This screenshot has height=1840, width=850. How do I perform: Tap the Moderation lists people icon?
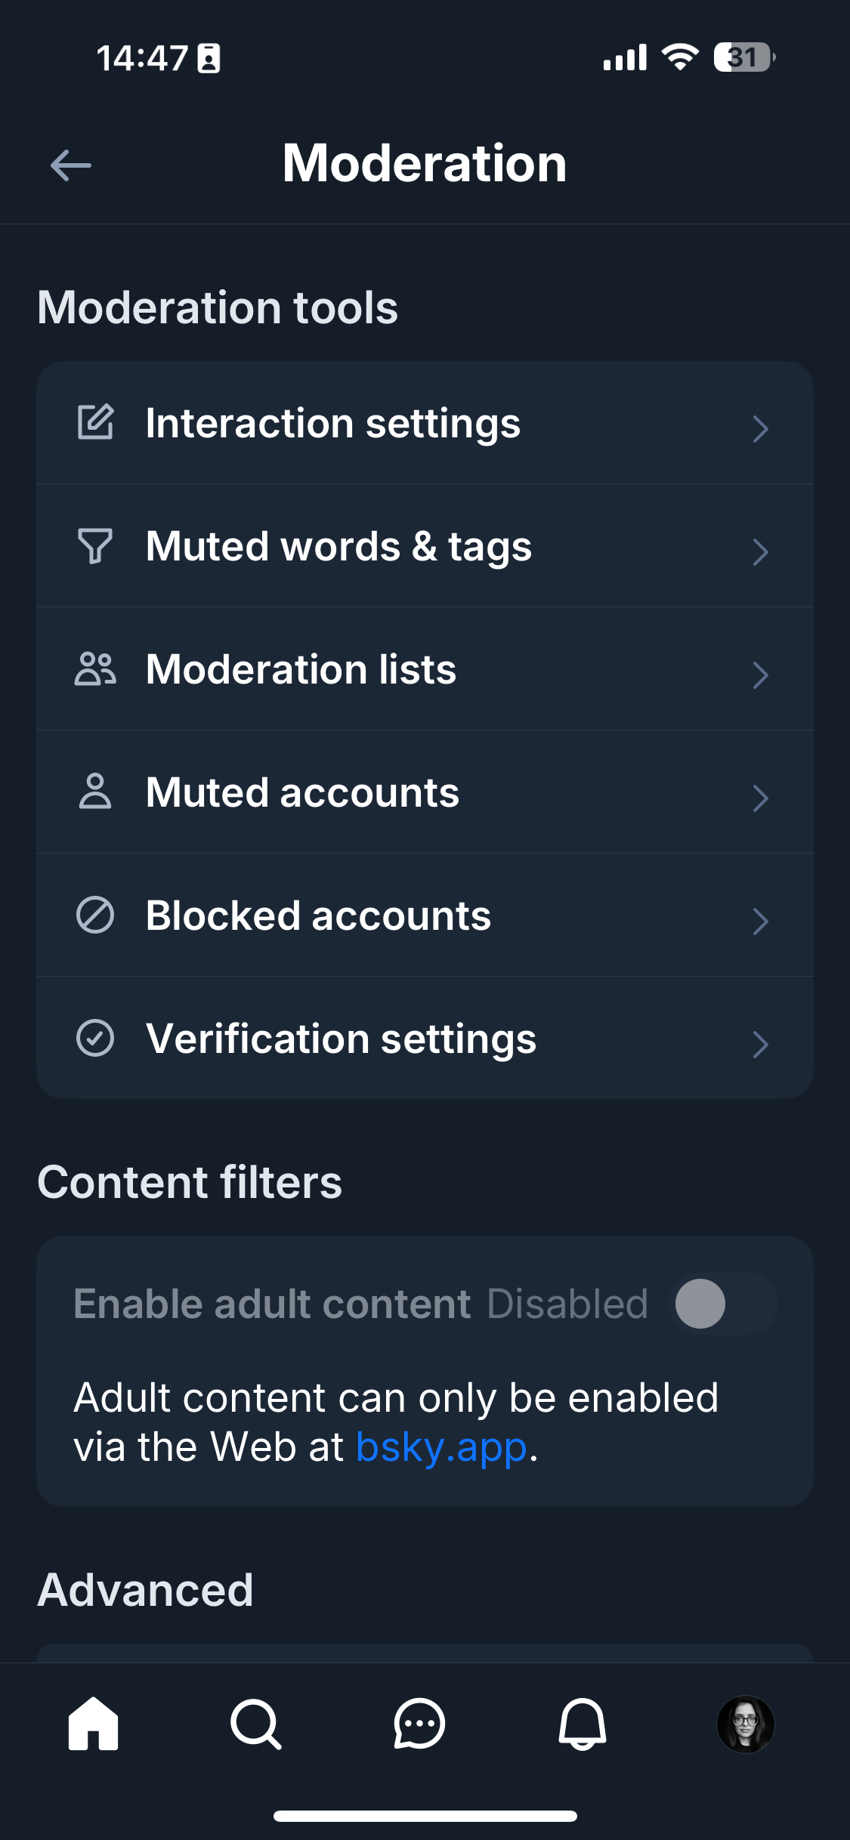pyautogui.click(x=95, y=668)
